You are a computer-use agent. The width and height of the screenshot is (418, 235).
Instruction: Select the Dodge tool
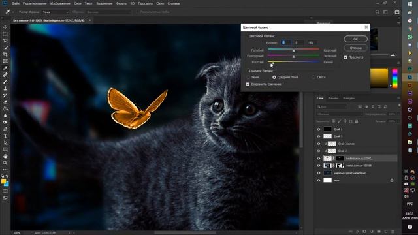coord(5,122)
